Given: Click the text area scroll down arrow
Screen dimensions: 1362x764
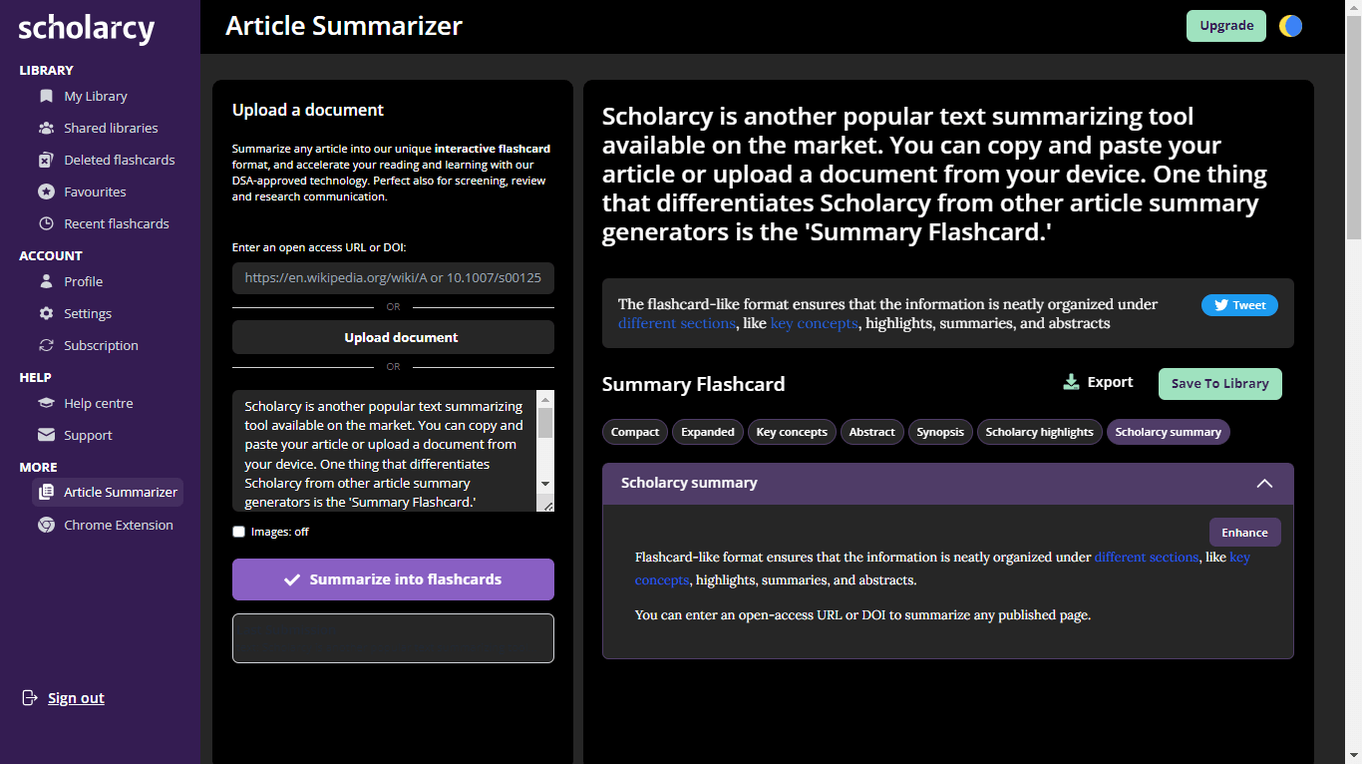Looking at the screenshot, I should point(545,484).
